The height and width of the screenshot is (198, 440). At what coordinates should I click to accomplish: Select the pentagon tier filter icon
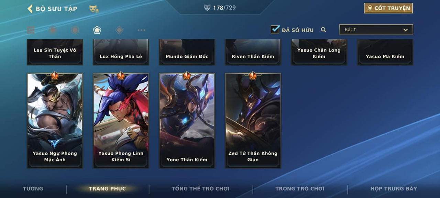pos(97,30)
